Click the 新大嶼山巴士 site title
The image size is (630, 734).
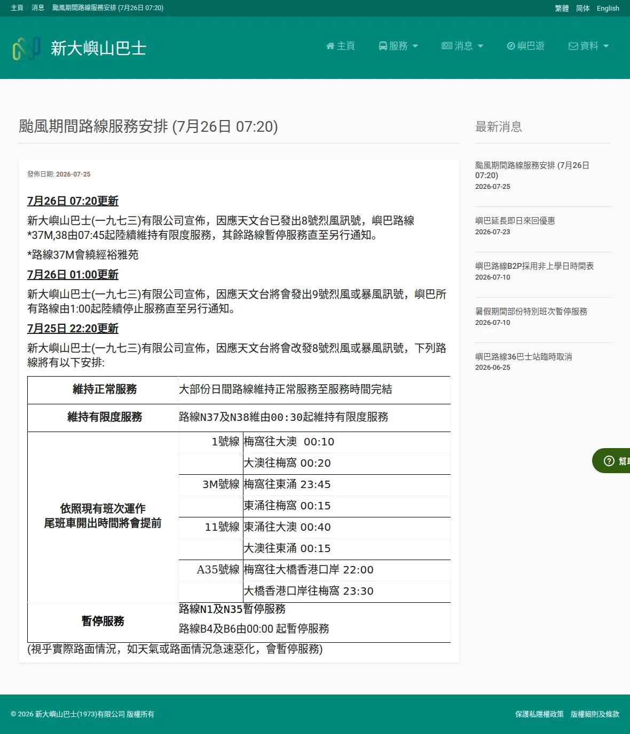(99, 49)
